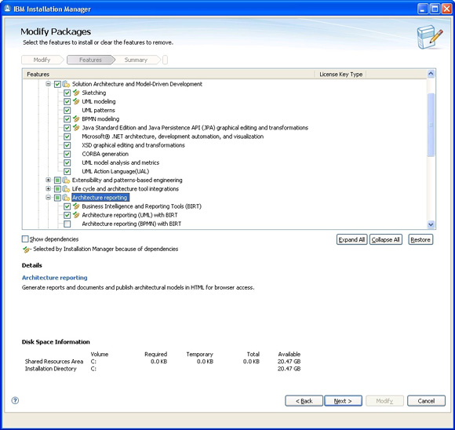Uncheck the UML Action Language(UAL) checkbox
Viewport: 455px width, 430px height.
click(x=67, y=171)
